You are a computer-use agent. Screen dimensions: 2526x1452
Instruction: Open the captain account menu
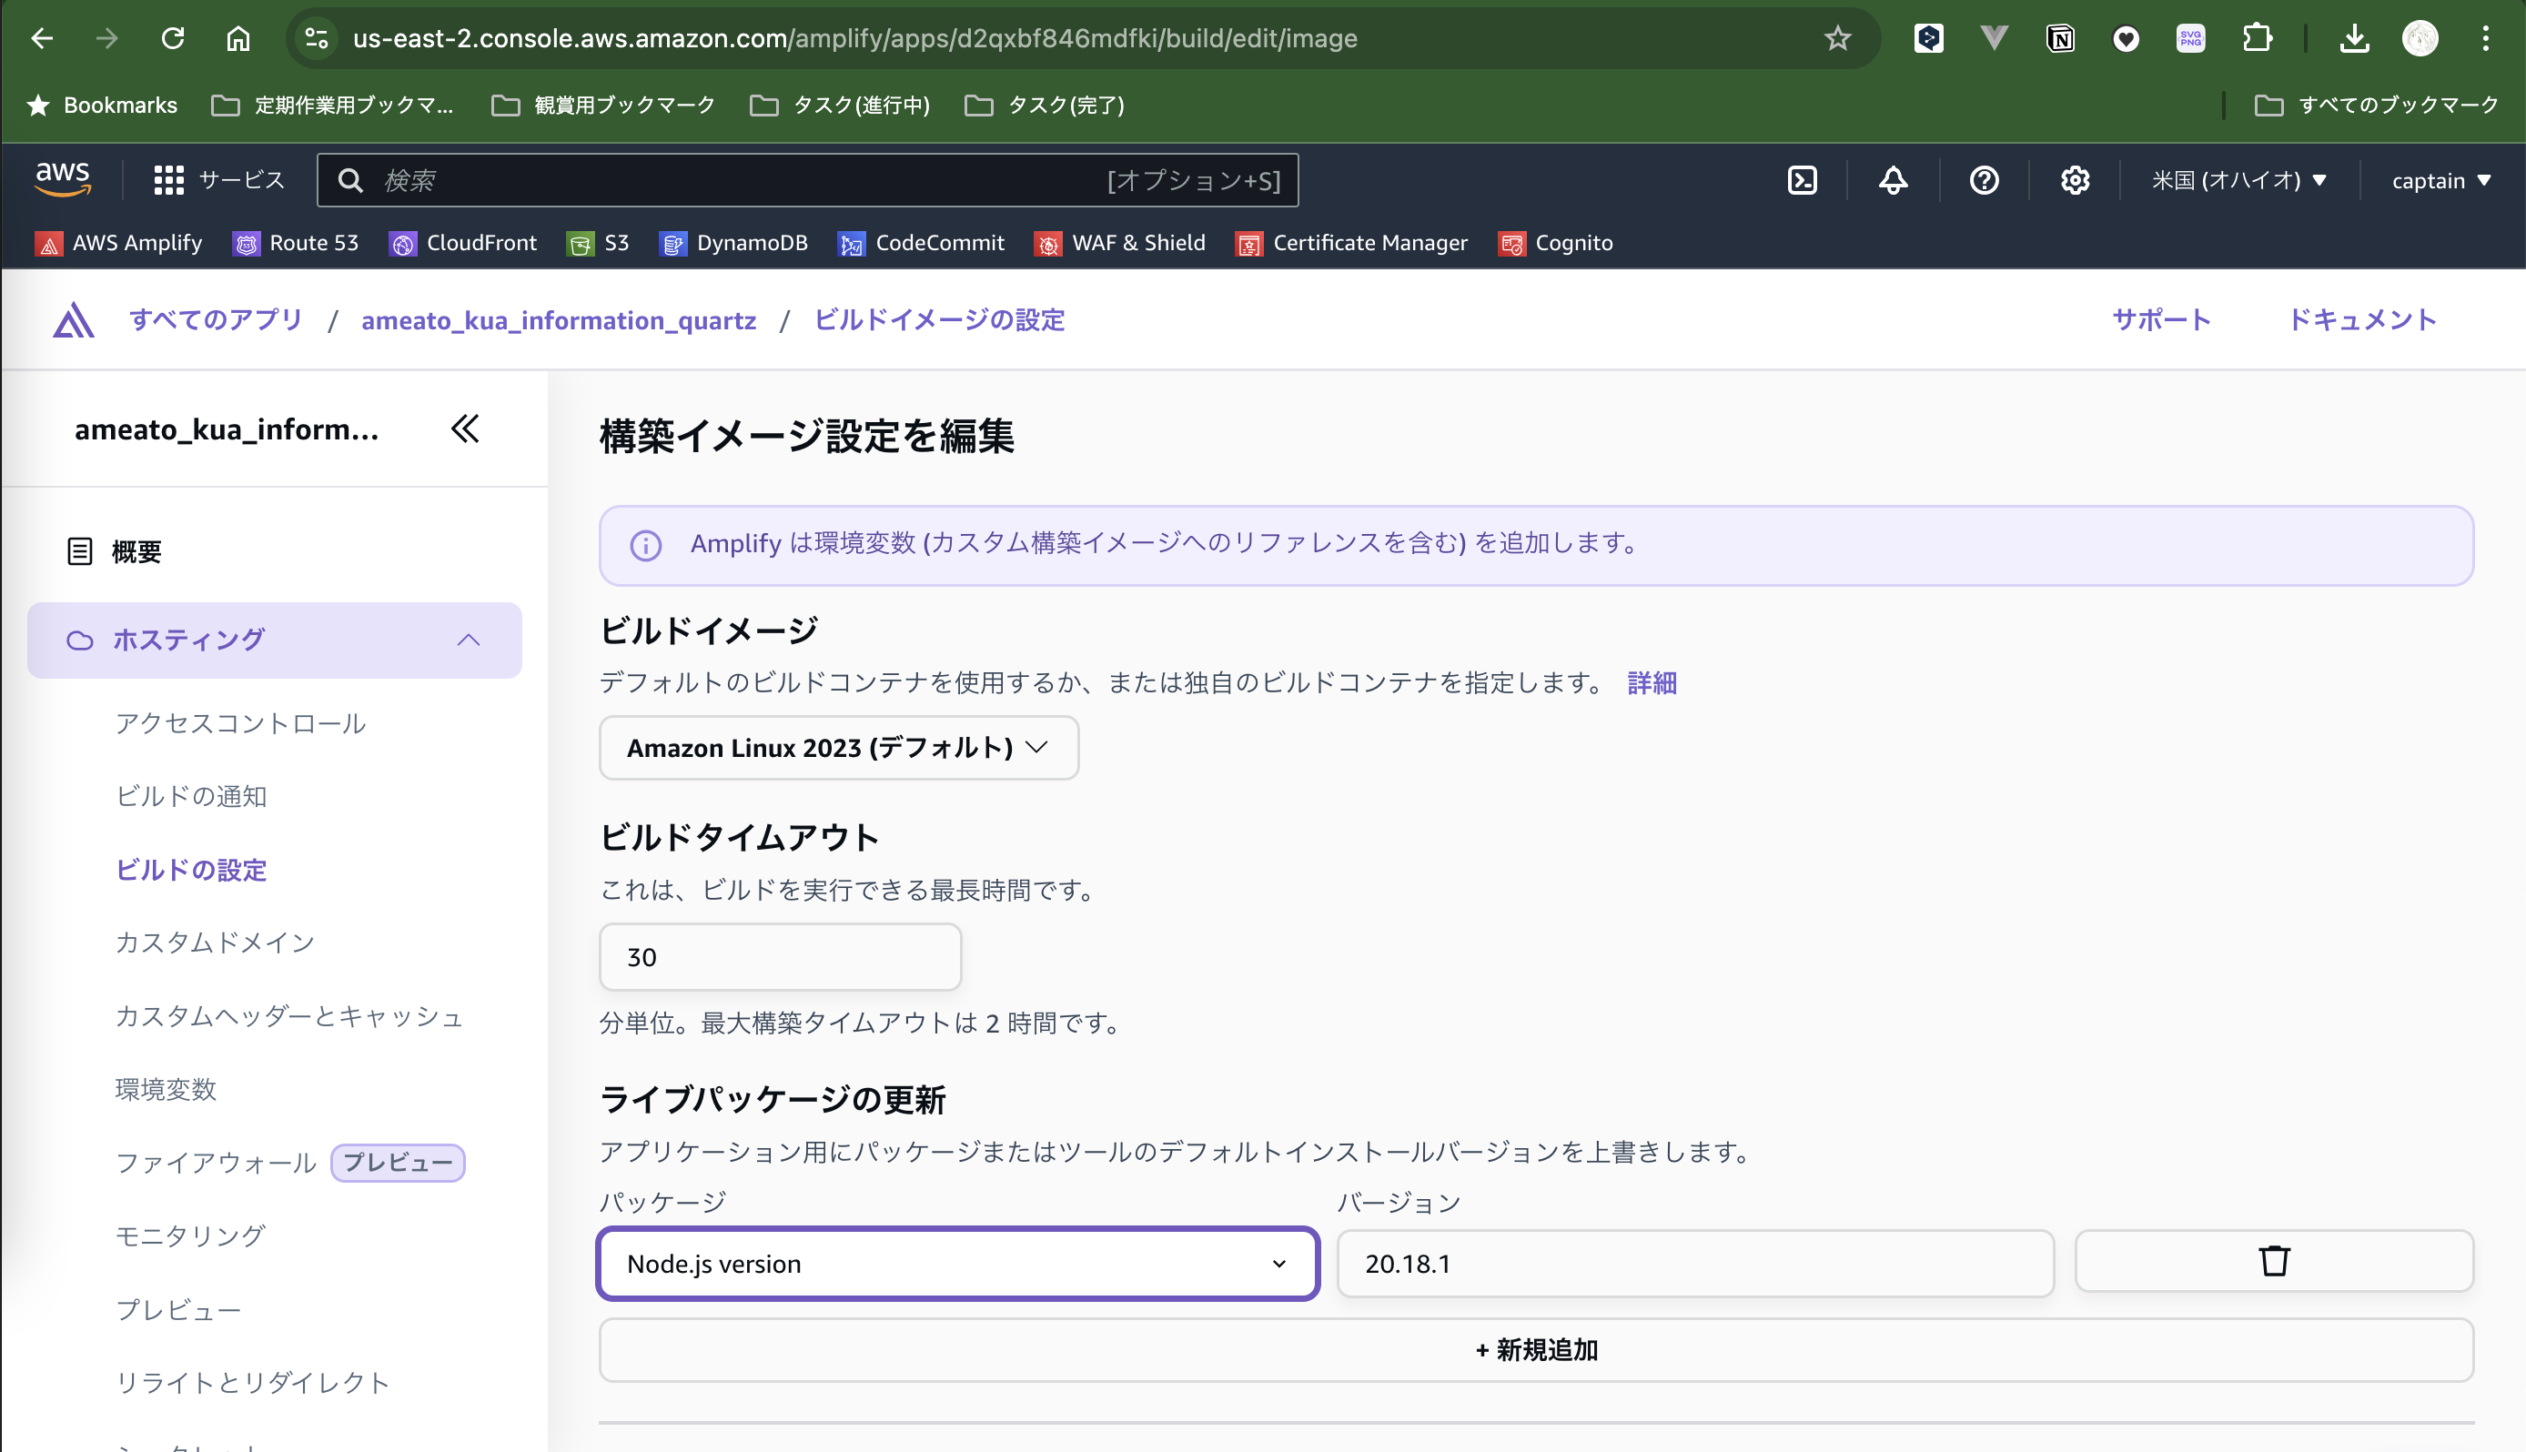click(2440, 180)
